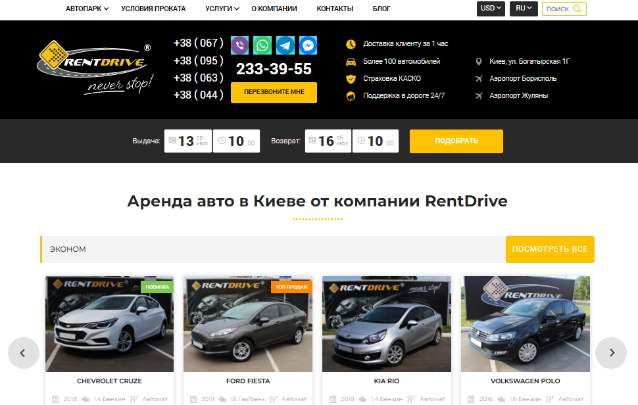Show previous cars with left arrow
The image size is (638, 405).
(x=23, y=353)
